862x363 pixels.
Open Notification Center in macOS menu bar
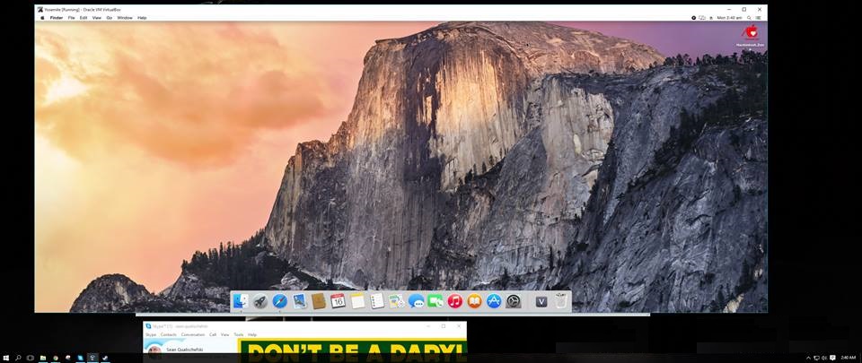tap(759, 18)
